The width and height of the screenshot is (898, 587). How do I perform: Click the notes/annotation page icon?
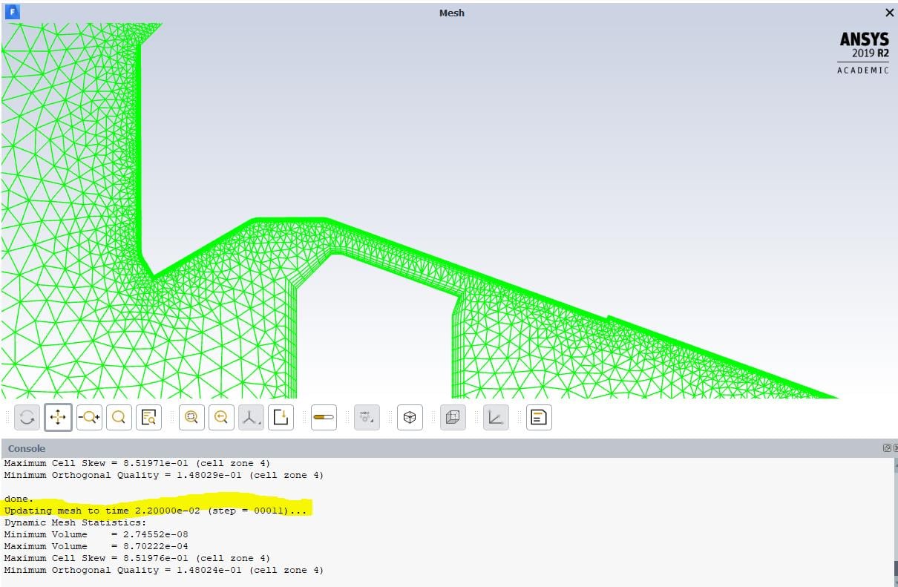pos(539,418)
